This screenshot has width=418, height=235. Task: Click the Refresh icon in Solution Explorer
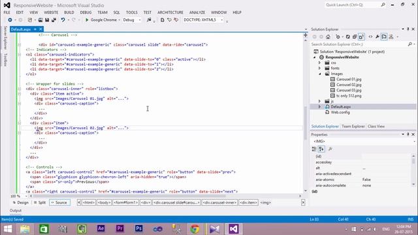347,37
